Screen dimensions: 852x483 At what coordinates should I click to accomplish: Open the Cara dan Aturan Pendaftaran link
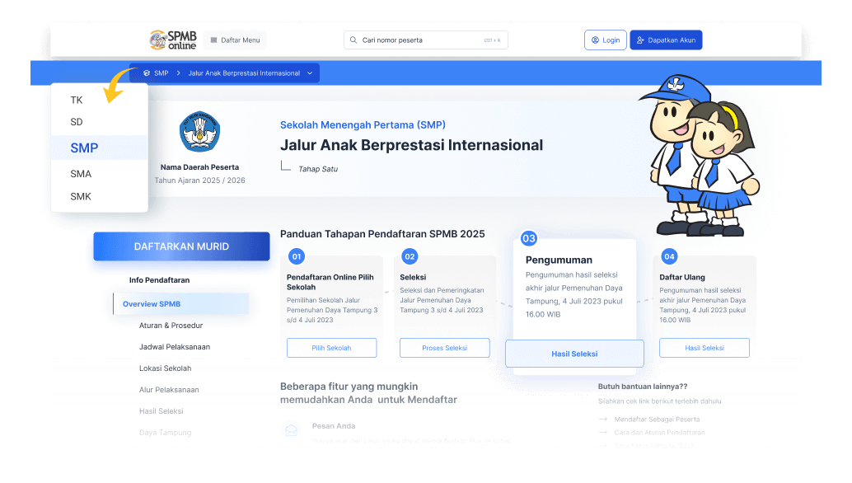(x=659, y=432)
